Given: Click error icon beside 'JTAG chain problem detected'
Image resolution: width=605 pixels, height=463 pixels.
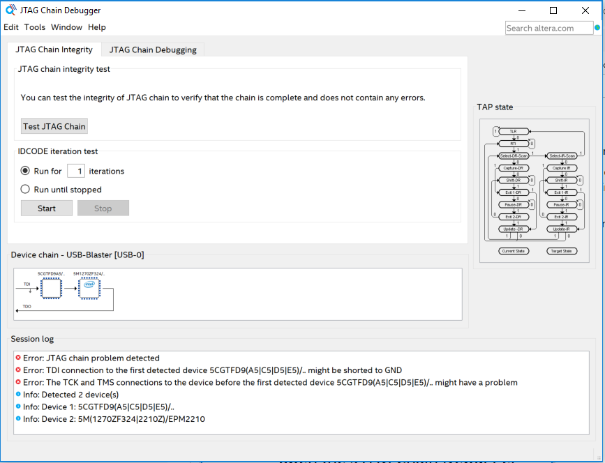Looking at the screenshot, I should pyautogui.click(x=18, y=358).
